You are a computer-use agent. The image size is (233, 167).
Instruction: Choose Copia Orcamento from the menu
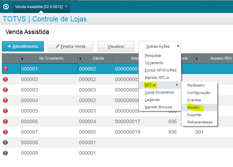coord(159,92)
